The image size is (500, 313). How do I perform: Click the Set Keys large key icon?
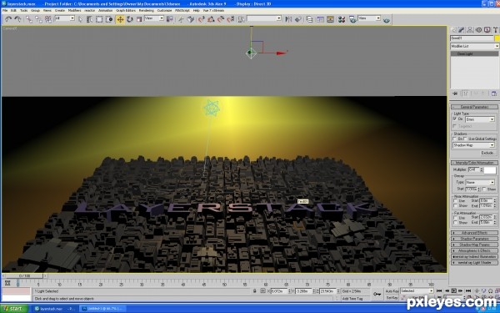tap(377, 294)
